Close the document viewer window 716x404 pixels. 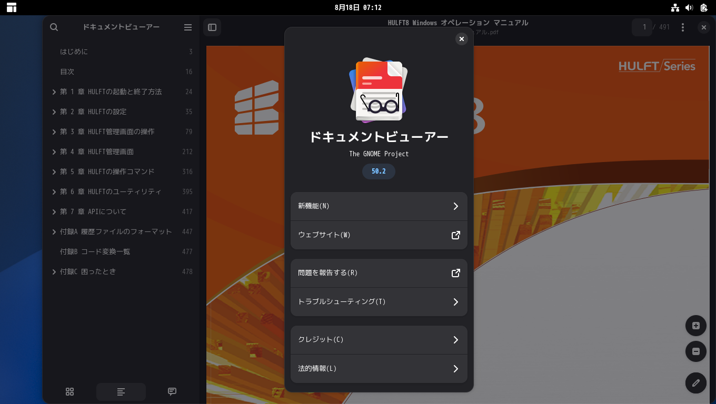pyautogui.click(x=704, y=27)
